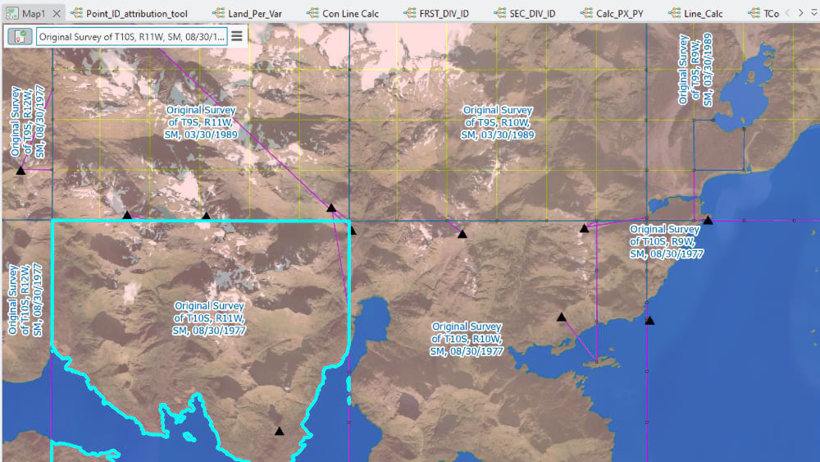Open the locate options hamburger menu
820x462 pixels.
(237, 36)
